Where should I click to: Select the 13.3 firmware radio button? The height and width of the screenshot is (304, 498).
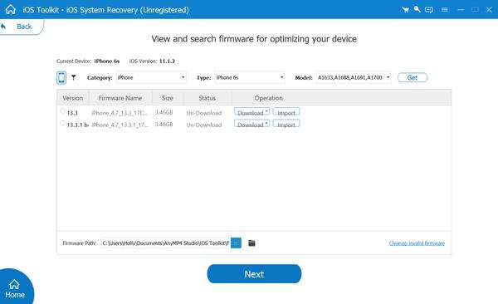(x=62, y=111)
